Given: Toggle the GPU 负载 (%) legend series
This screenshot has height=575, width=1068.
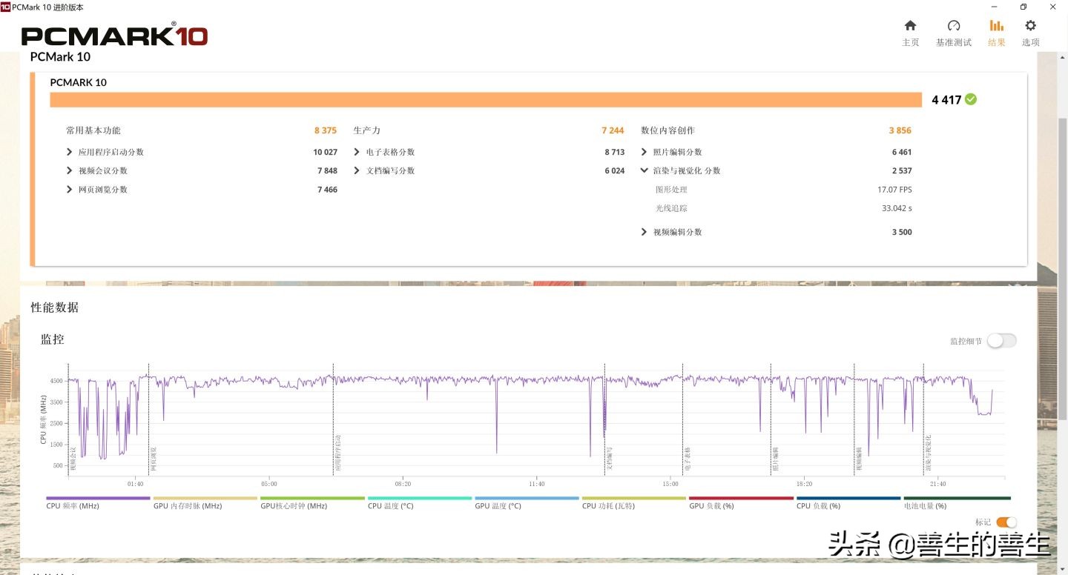Looking at the screenshot, I should coord(712,505).
